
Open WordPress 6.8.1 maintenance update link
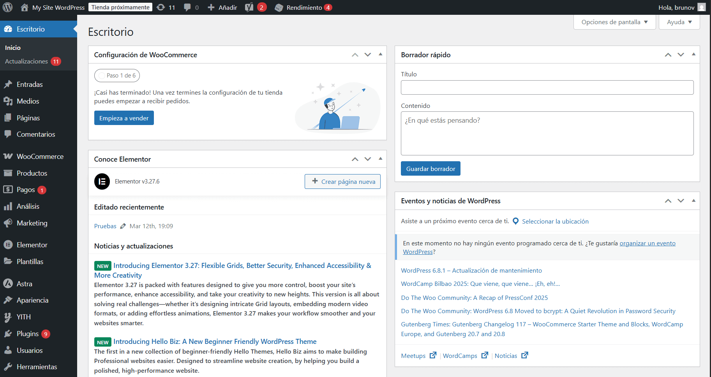coord(471,270)
